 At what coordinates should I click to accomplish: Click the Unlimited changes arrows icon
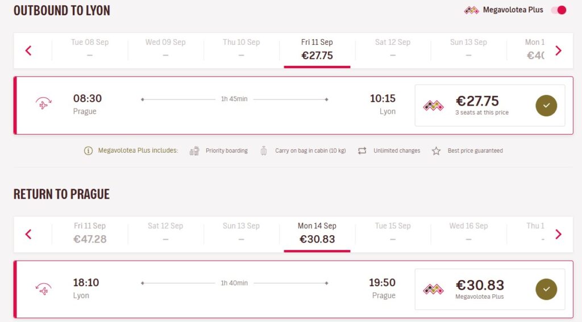pyautogui.click(x=362, y=151)
